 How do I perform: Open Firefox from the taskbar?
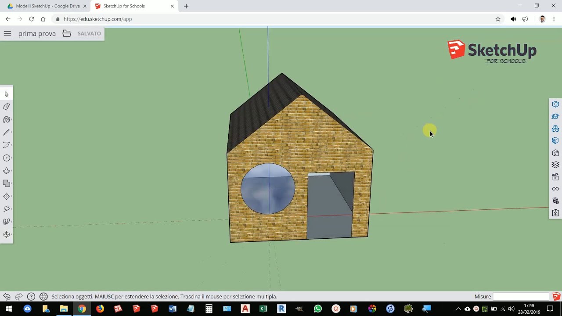coord(100,309)
